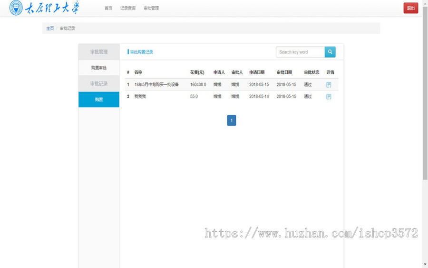Screen dimensions: 428x268
Task: Click 通过 status in the 160430.0 row
Action: 308,85
